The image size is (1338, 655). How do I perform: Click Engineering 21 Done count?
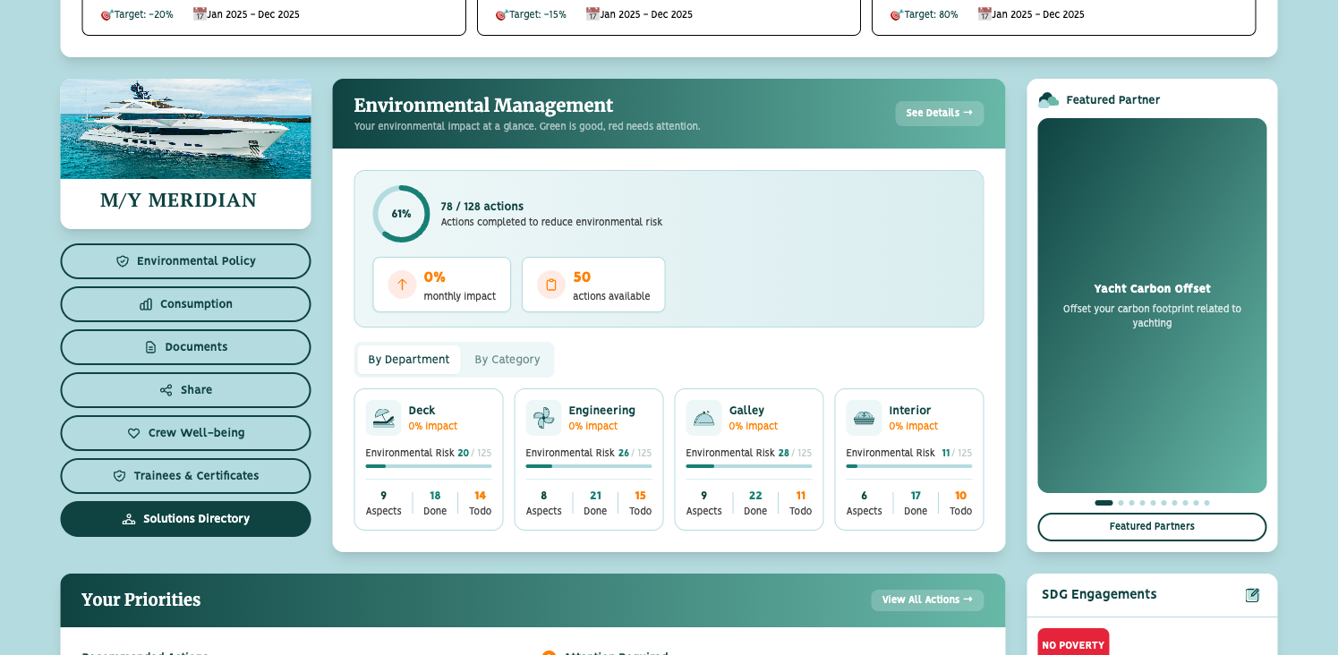pyautogui.click(x=595, y=496)
